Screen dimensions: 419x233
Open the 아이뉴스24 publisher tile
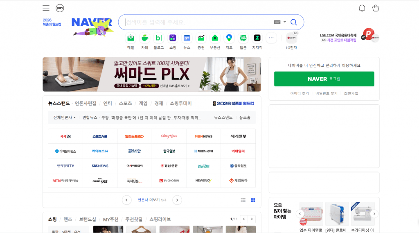tap(100, 151)
